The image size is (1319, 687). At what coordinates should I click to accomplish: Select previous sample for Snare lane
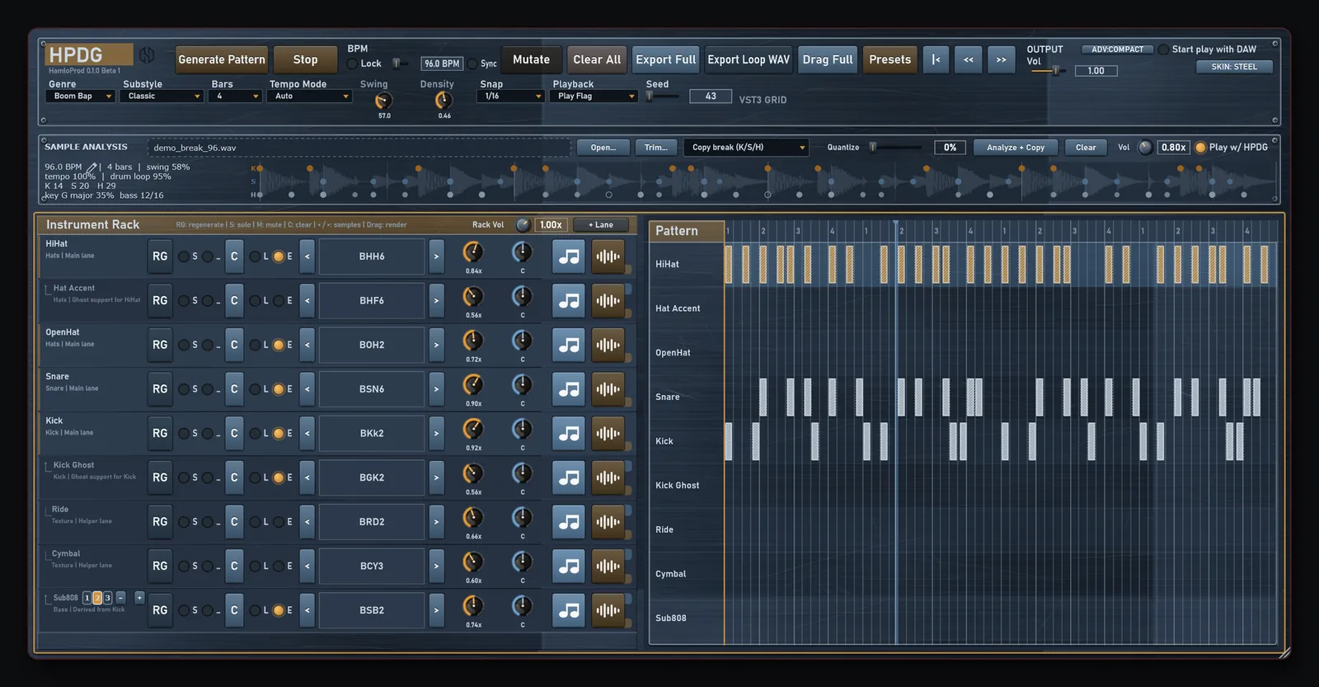307,389
